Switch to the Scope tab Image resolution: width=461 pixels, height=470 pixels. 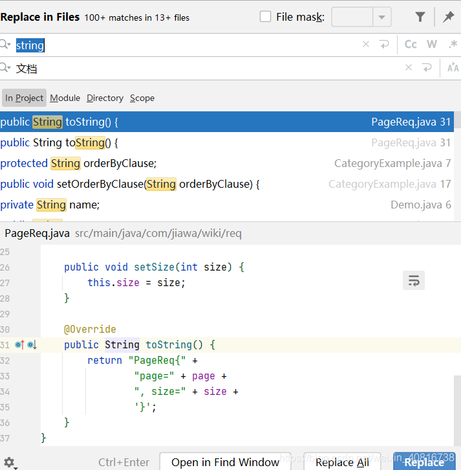pyautogui.click(x=142, y=98)
